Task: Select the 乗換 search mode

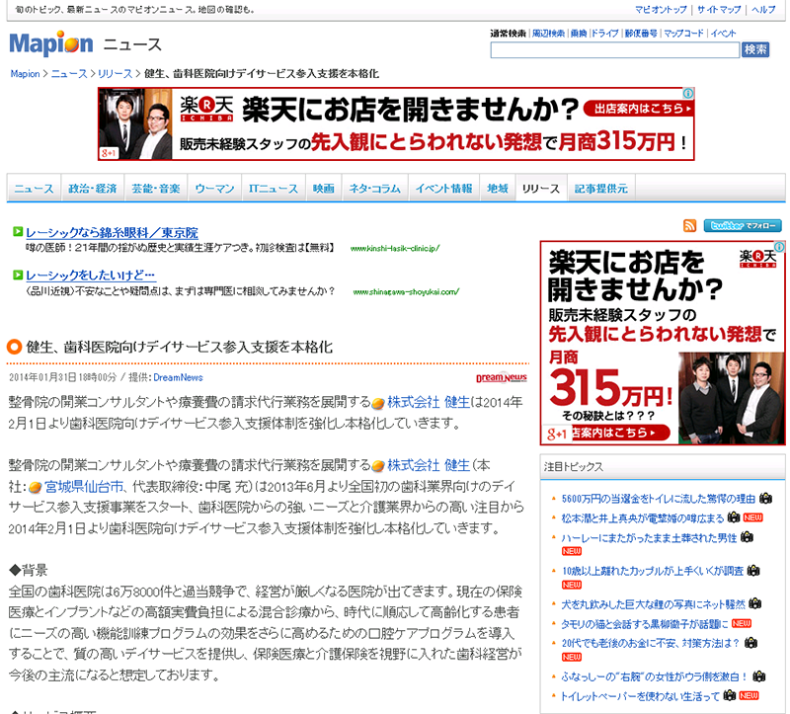Action: [x=579, y=34]
